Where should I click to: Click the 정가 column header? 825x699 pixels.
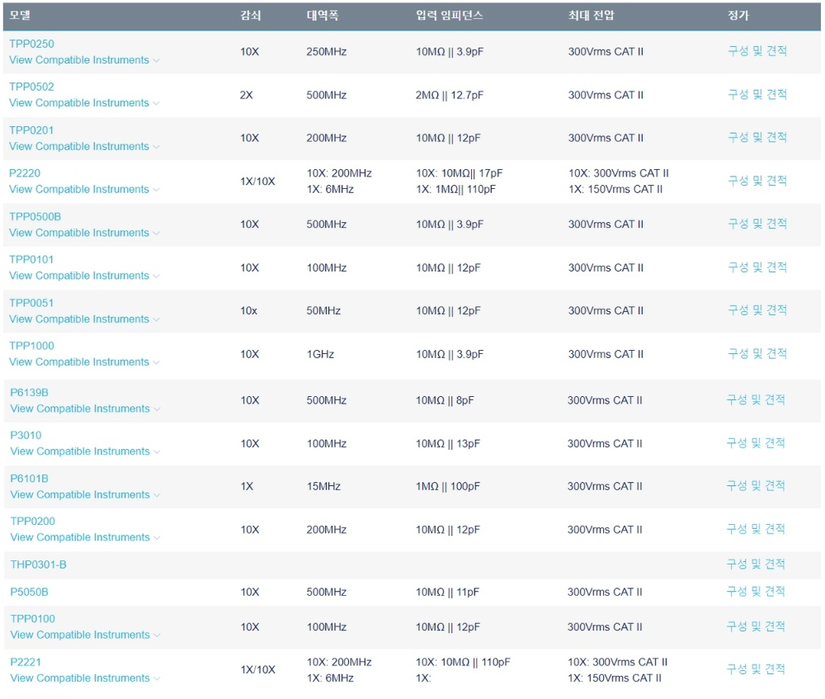[738, 15]
